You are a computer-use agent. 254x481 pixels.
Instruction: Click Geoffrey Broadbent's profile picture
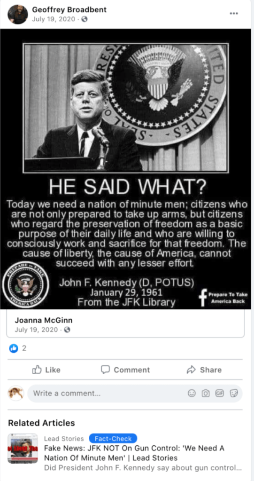18,14
